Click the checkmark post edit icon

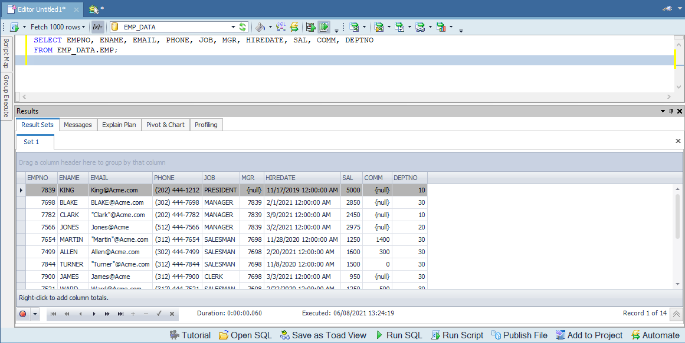tap(159, 314)
